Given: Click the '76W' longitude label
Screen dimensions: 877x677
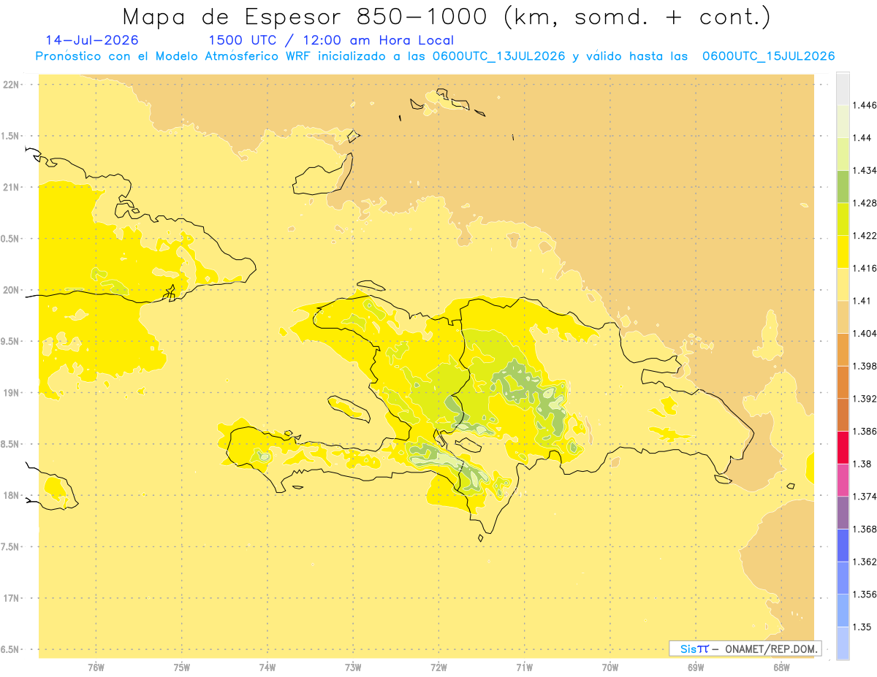Looking at the screenshot, I should point(96,668).
